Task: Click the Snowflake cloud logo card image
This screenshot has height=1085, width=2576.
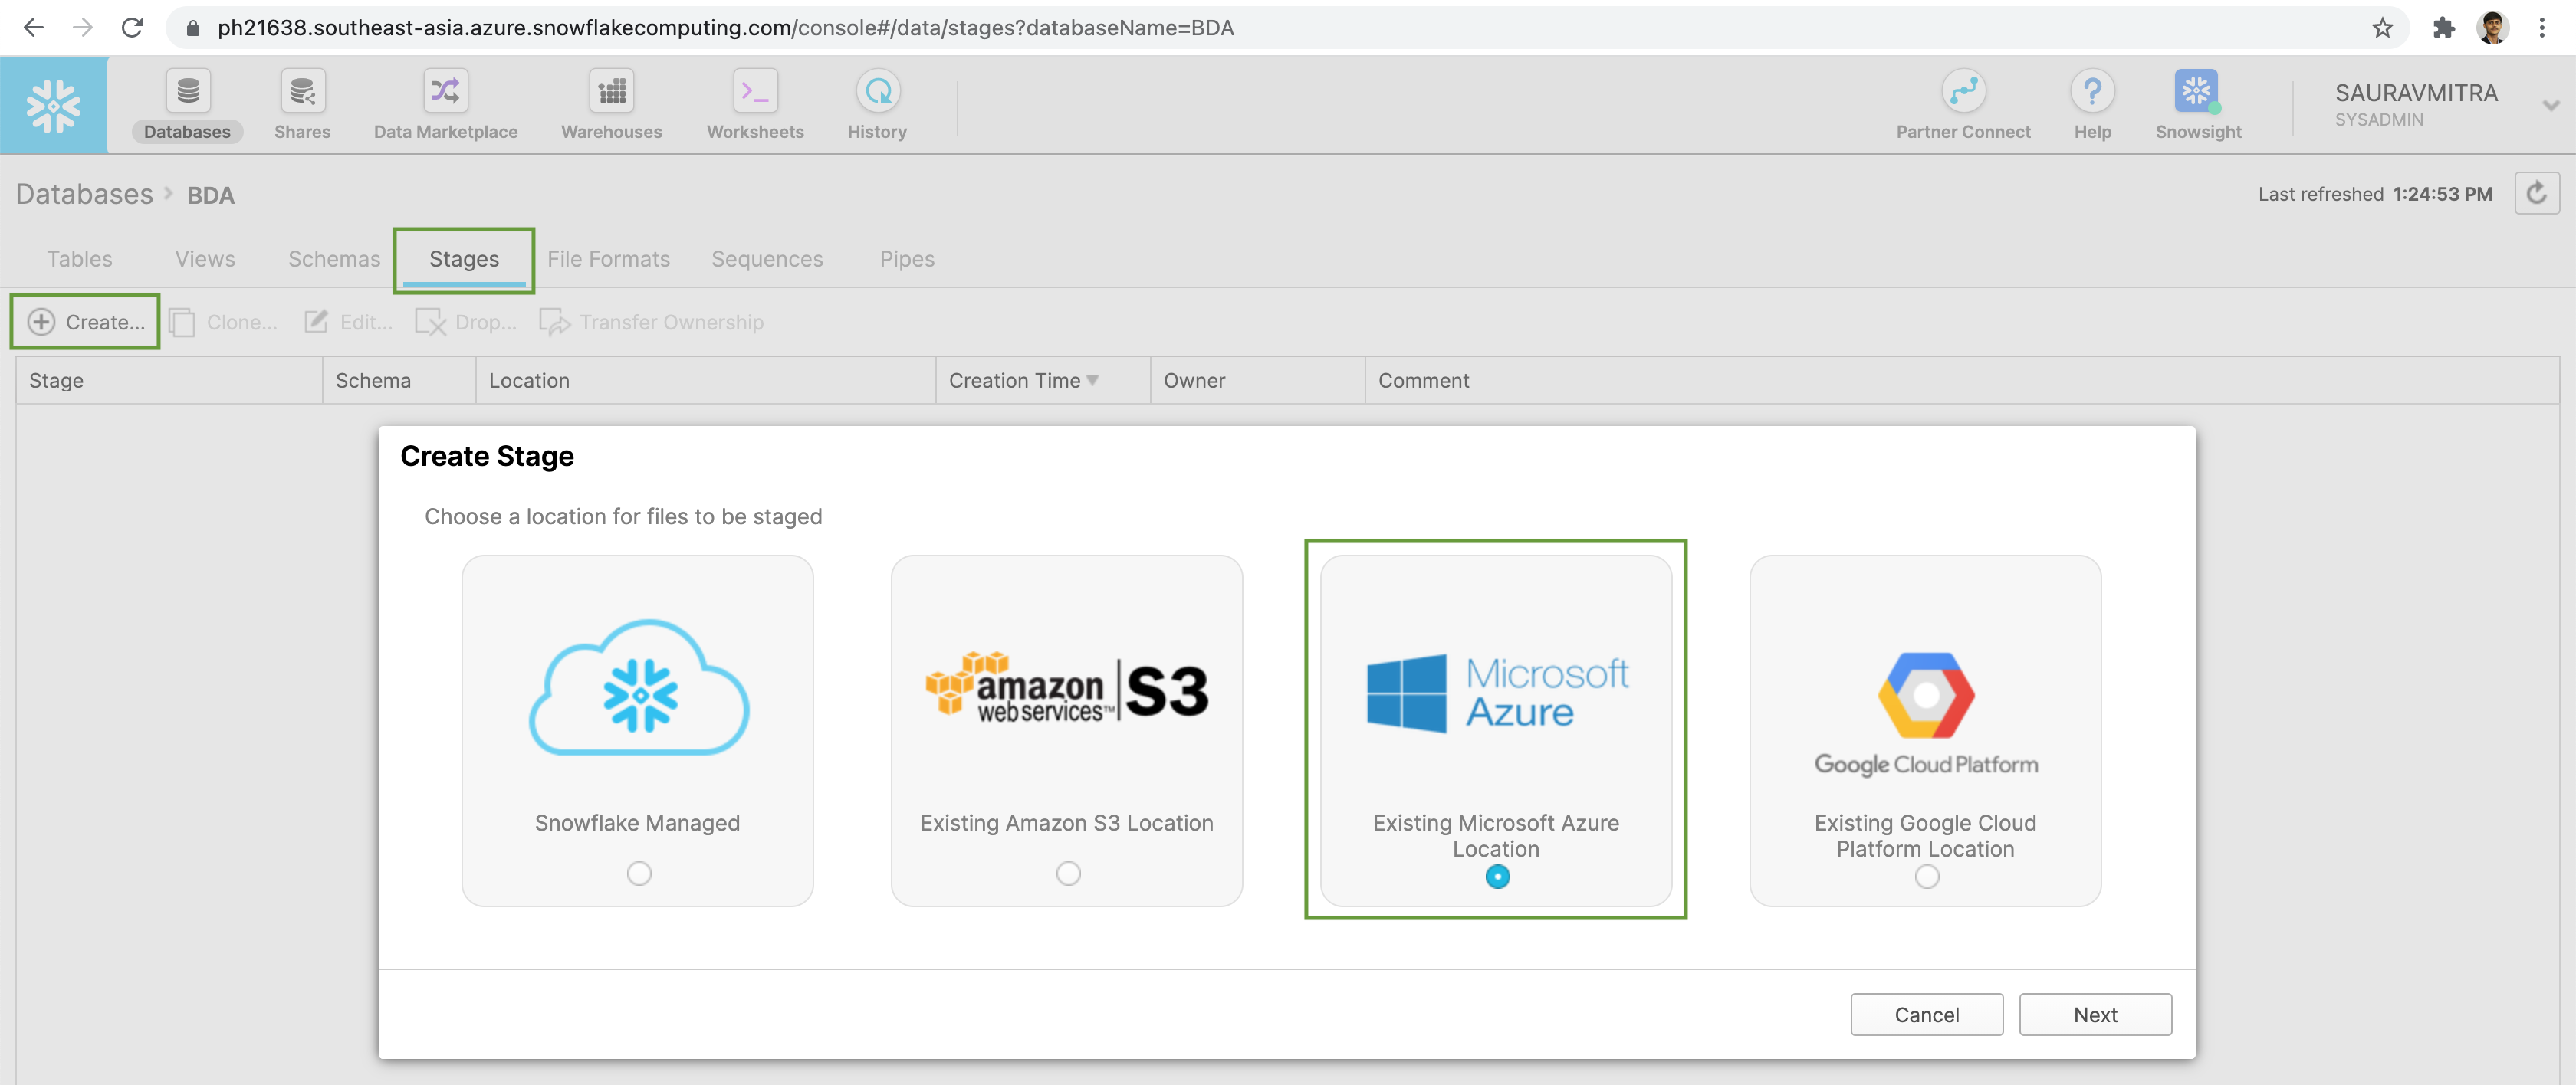Action: [x=638, y=688]
